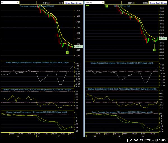Click 15:30 on the SET time axis

coord(54,134)
